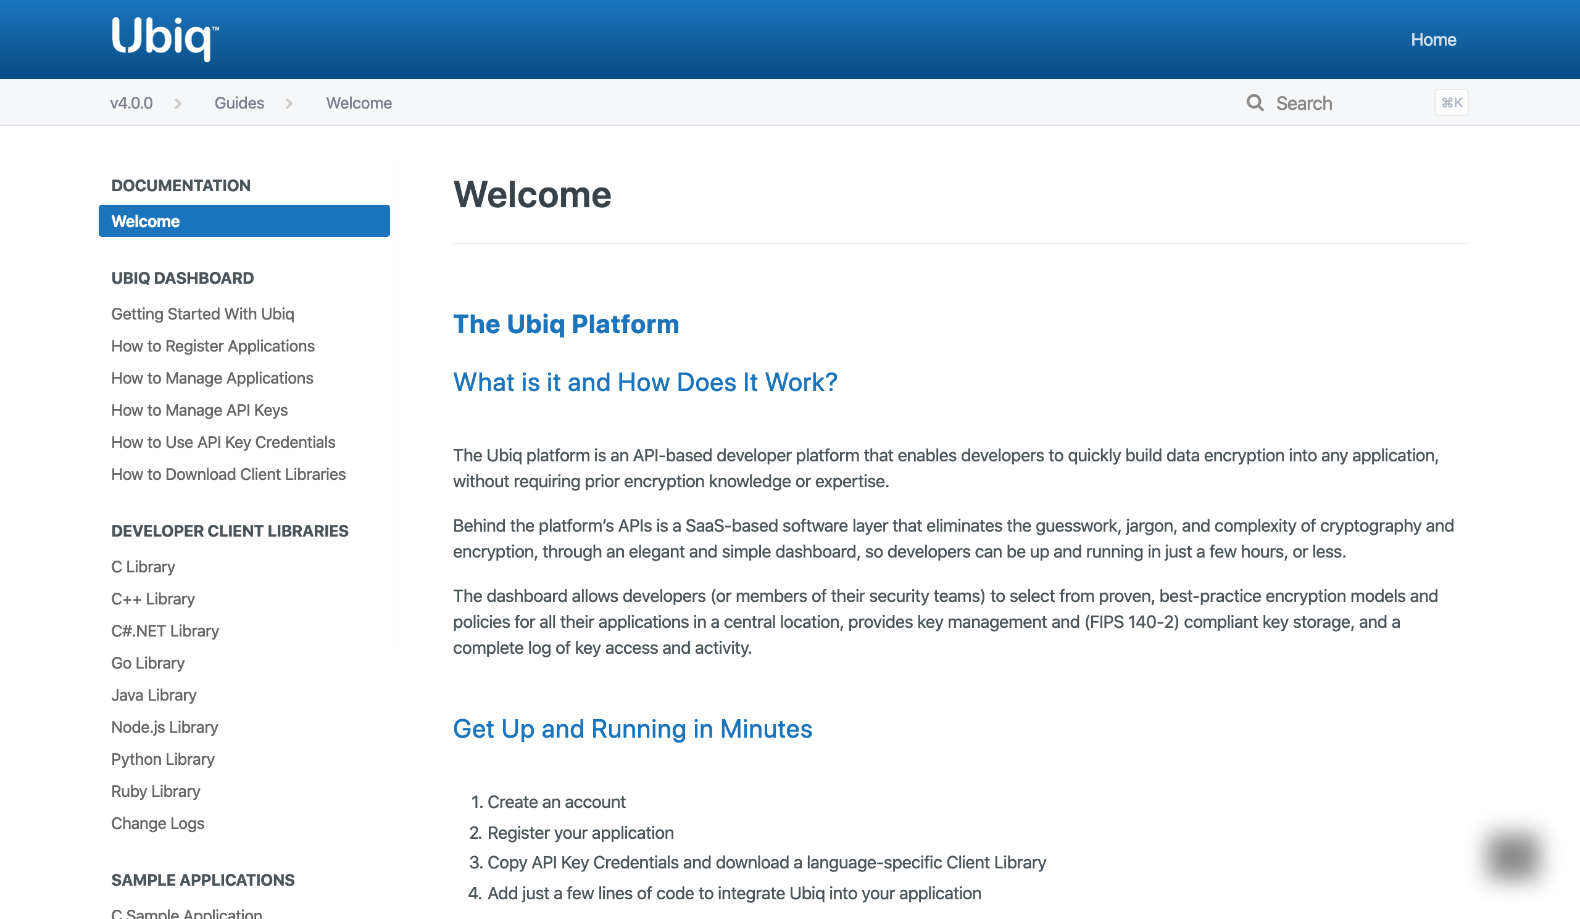Open the Change Logs page

click(158, 823)
